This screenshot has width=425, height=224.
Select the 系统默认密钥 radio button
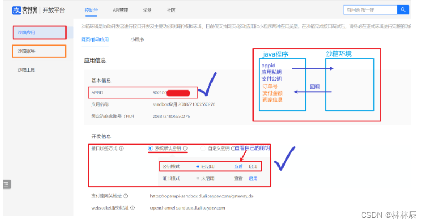(150, 148)
